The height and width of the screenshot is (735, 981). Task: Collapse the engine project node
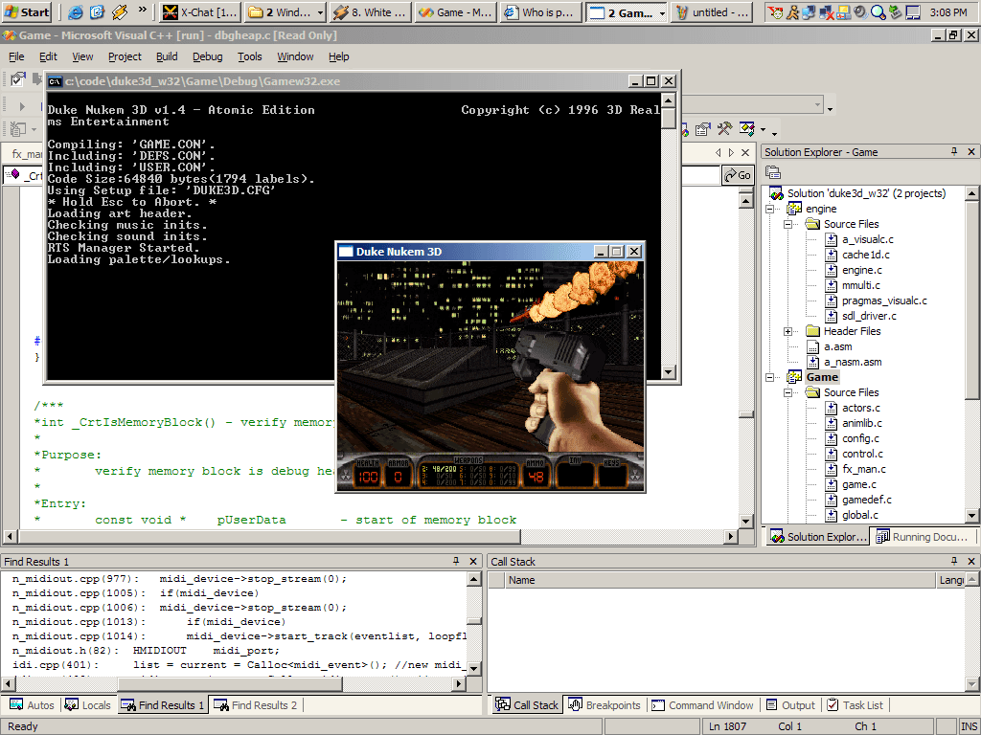[x=770, y=209]
